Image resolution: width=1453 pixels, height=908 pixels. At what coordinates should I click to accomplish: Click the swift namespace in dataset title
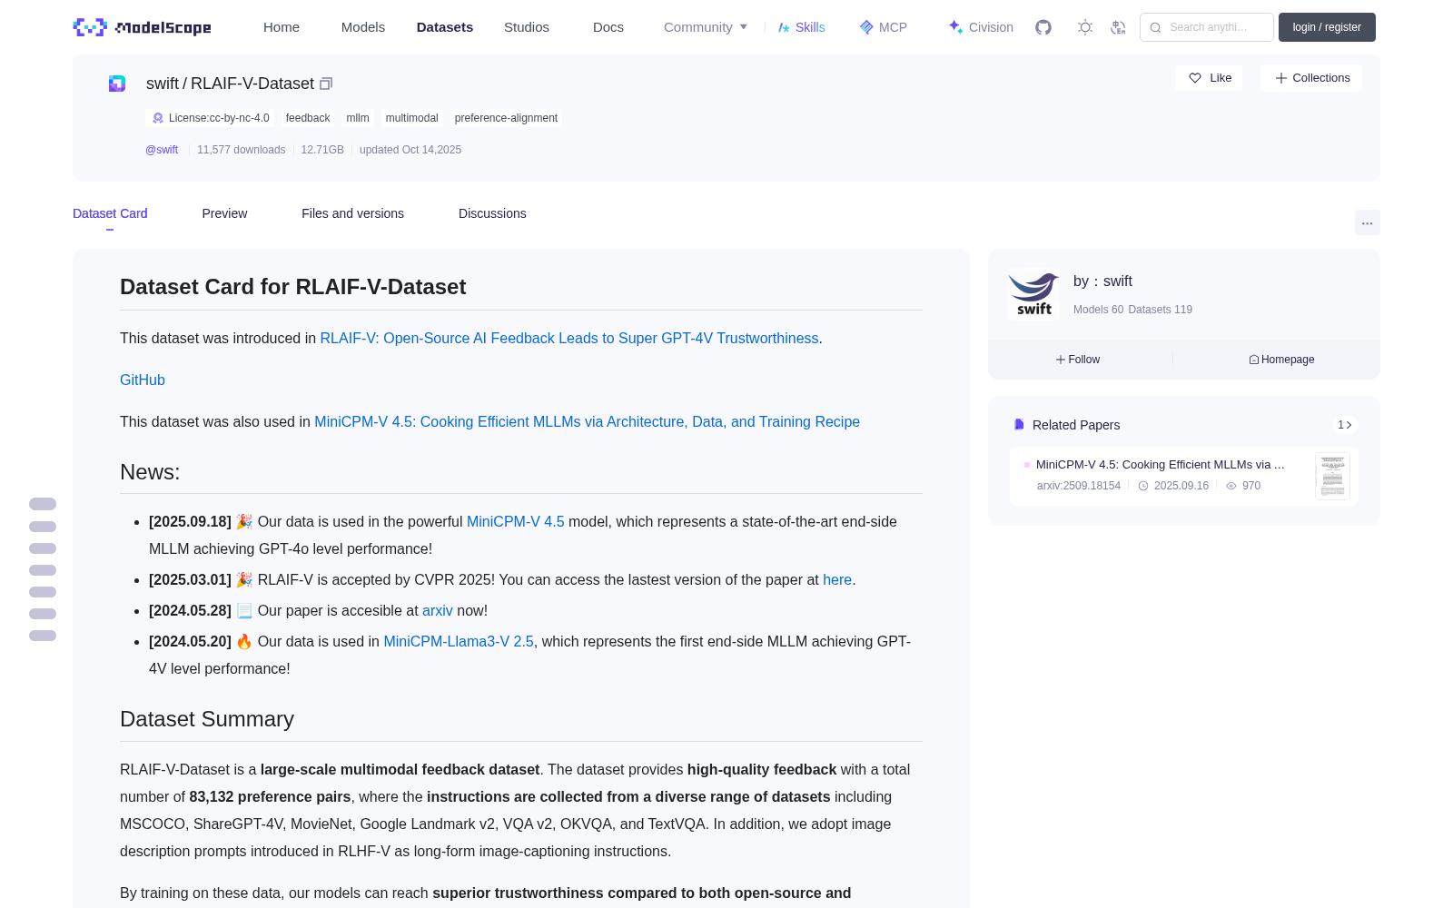tap(163, 84)
